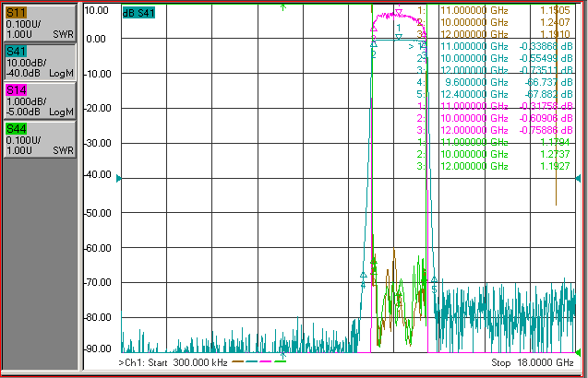Click the Start 300.000 kHz frequency text
Image resolution: width=588 pixels, height=378 pixels.
point(187,362)
